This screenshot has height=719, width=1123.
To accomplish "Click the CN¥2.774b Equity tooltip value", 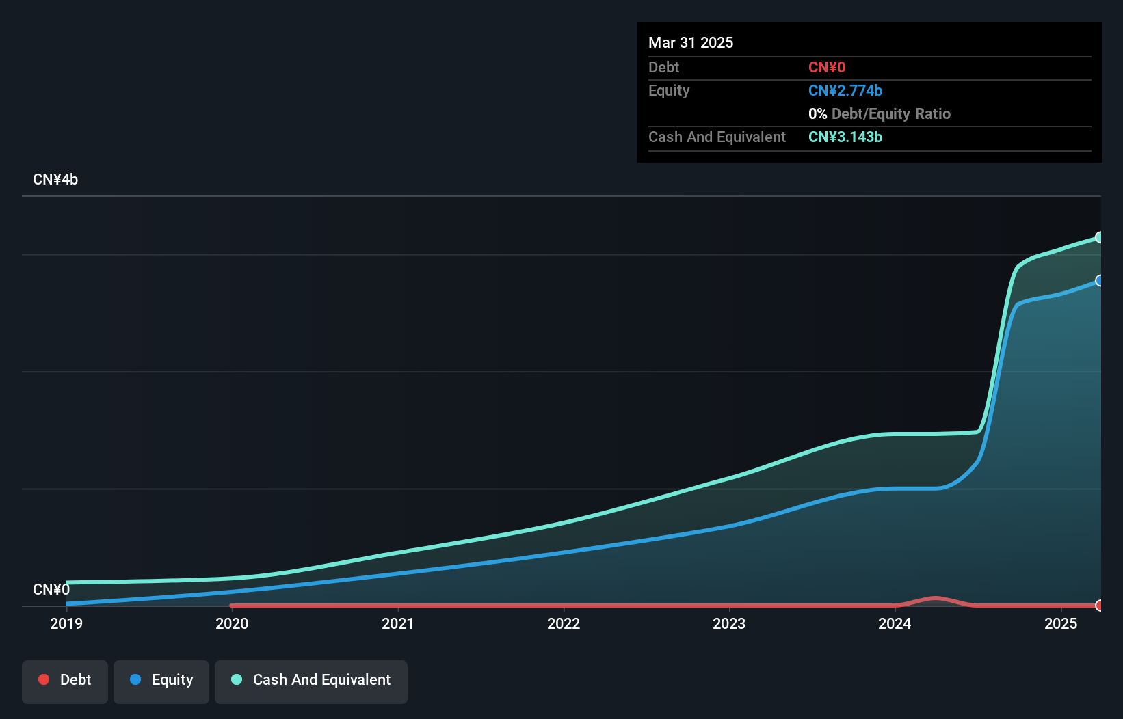I will click(x=845, y=91).
